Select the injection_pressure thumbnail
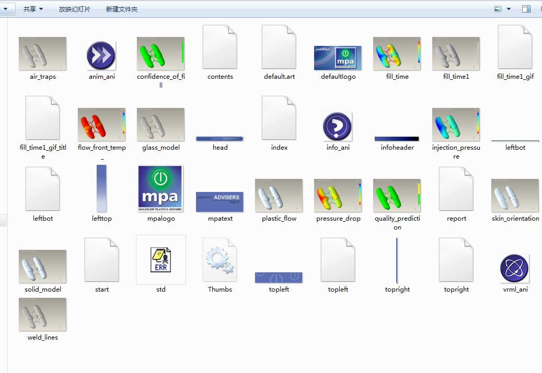The image size is (542, 373). click(456, 125)
